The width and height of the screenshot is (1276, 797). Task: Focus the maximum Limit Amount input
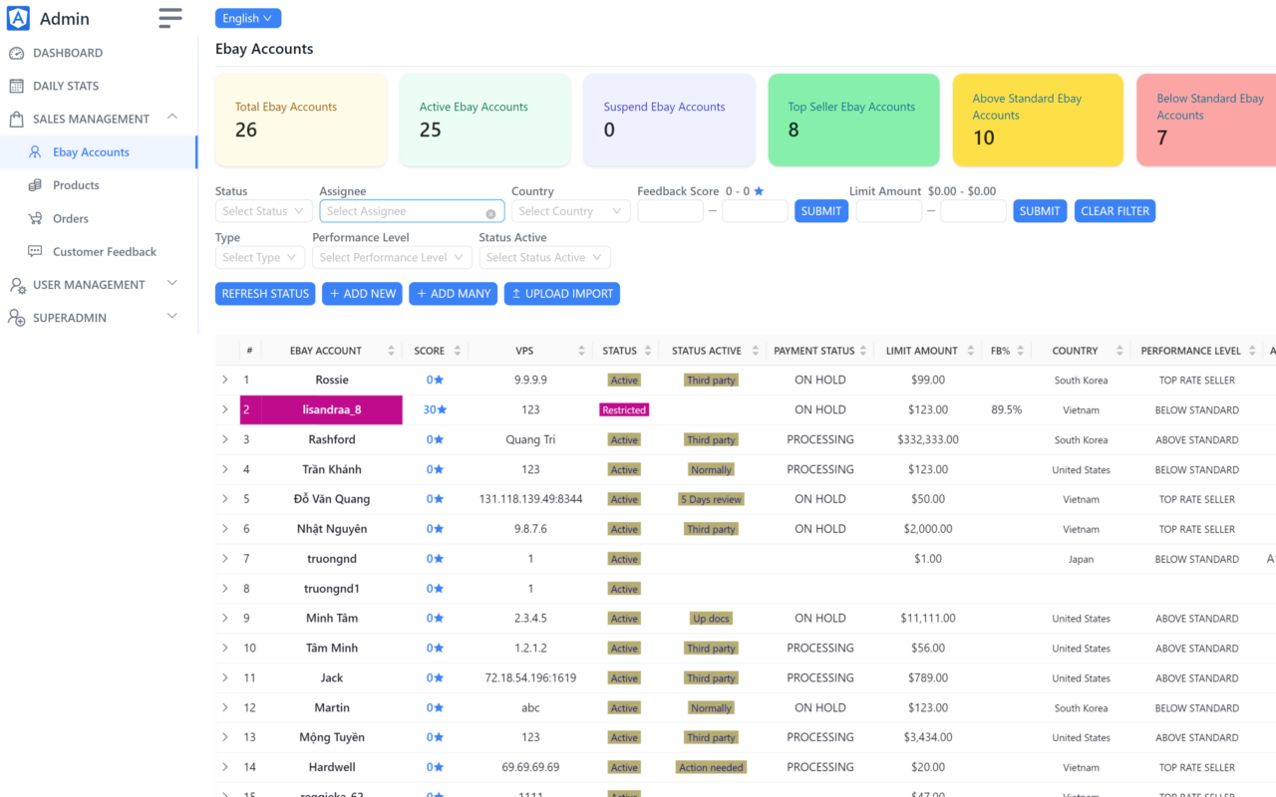tap(974, 211)
